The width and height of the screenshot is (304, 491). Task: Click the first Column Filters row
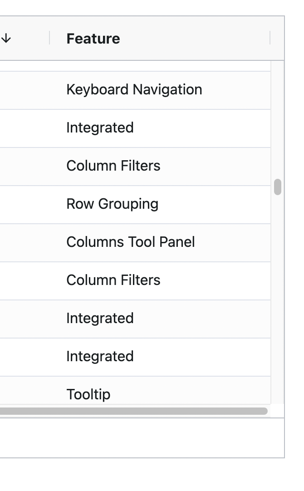[113, 166]
